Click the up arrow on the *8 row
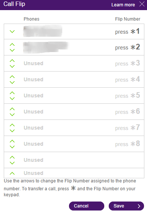 tap(12, 141)
